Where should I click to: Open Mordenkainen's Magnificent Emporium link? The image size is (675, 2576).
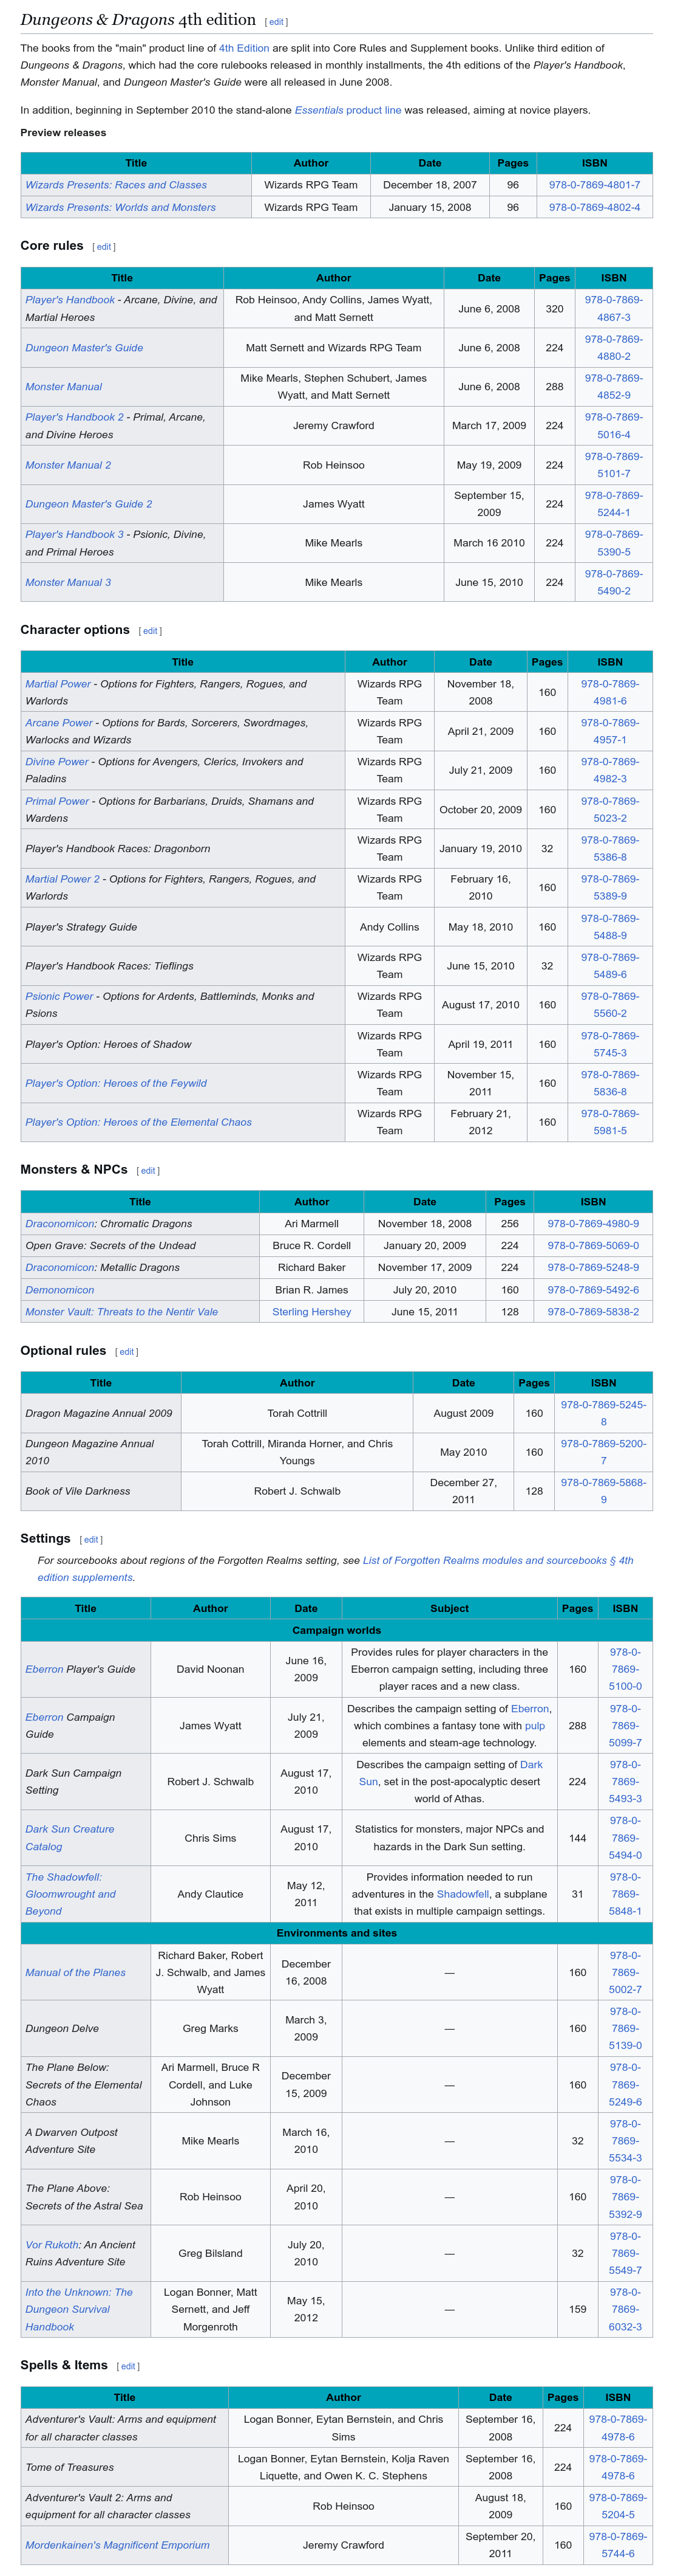click(118, 2545)
